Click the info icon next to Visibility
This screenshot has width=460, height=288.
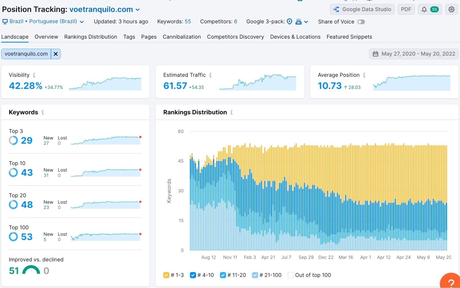click(x=34, y=75)
